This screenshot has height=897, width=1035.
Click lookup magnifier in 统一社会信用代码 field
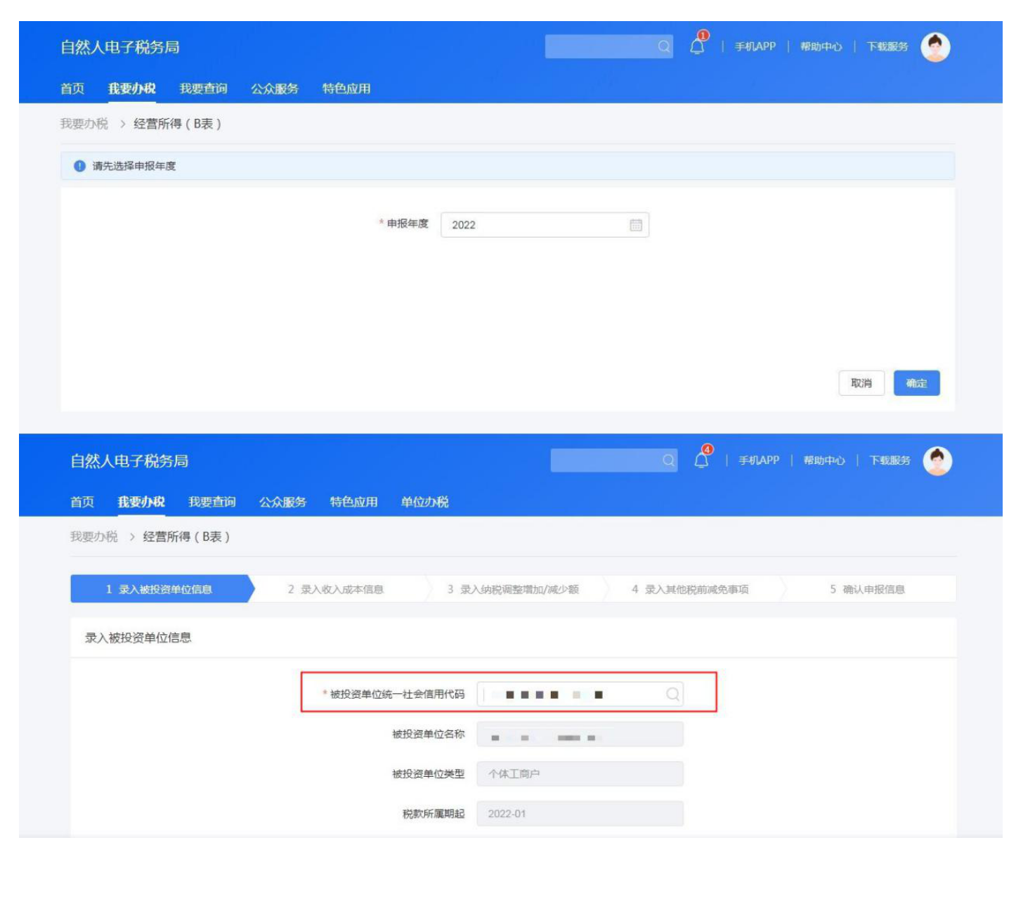tap(672, 695)
